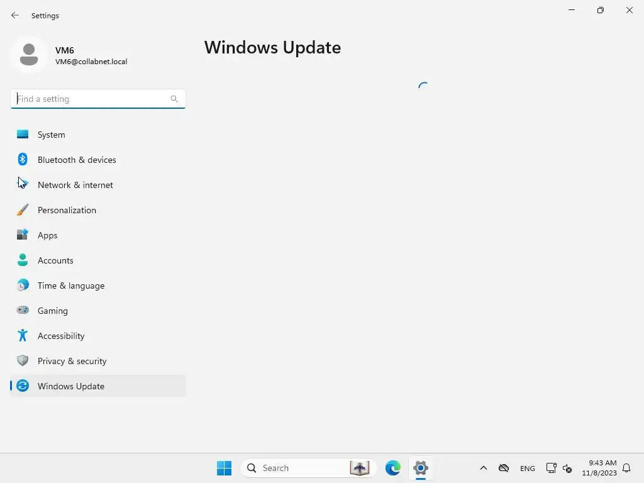Click the Gaming label in sidebar
Viewport: 644px width, 483px height.
pos(53,311)
